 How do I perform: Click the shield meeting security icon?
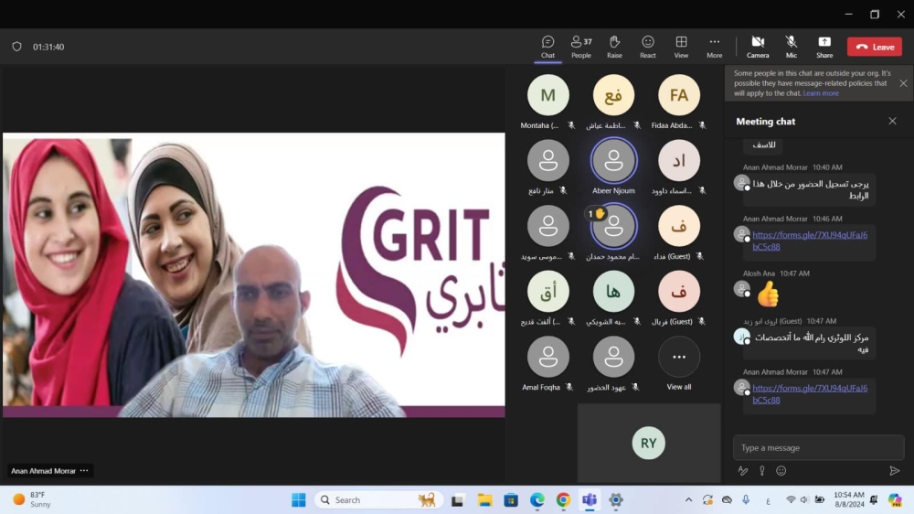[16, 47]
